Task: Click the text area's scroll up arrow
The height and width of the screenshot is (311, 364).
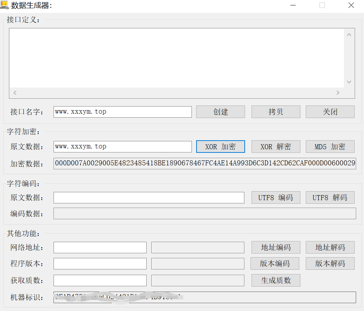Action: tap(349, 35)
